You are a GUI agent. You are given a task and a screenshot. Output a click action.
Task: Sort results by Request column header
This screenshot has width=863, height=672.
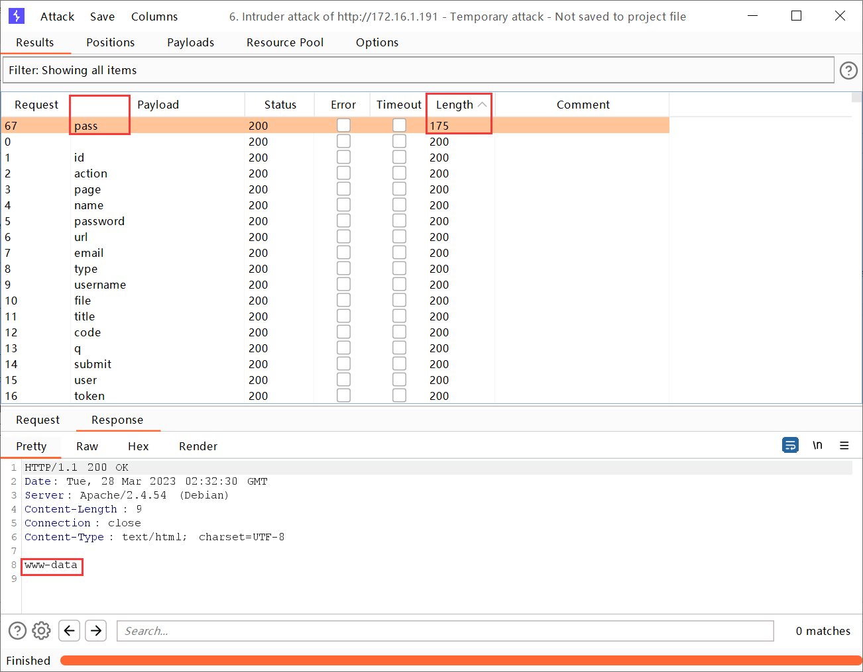36,105
